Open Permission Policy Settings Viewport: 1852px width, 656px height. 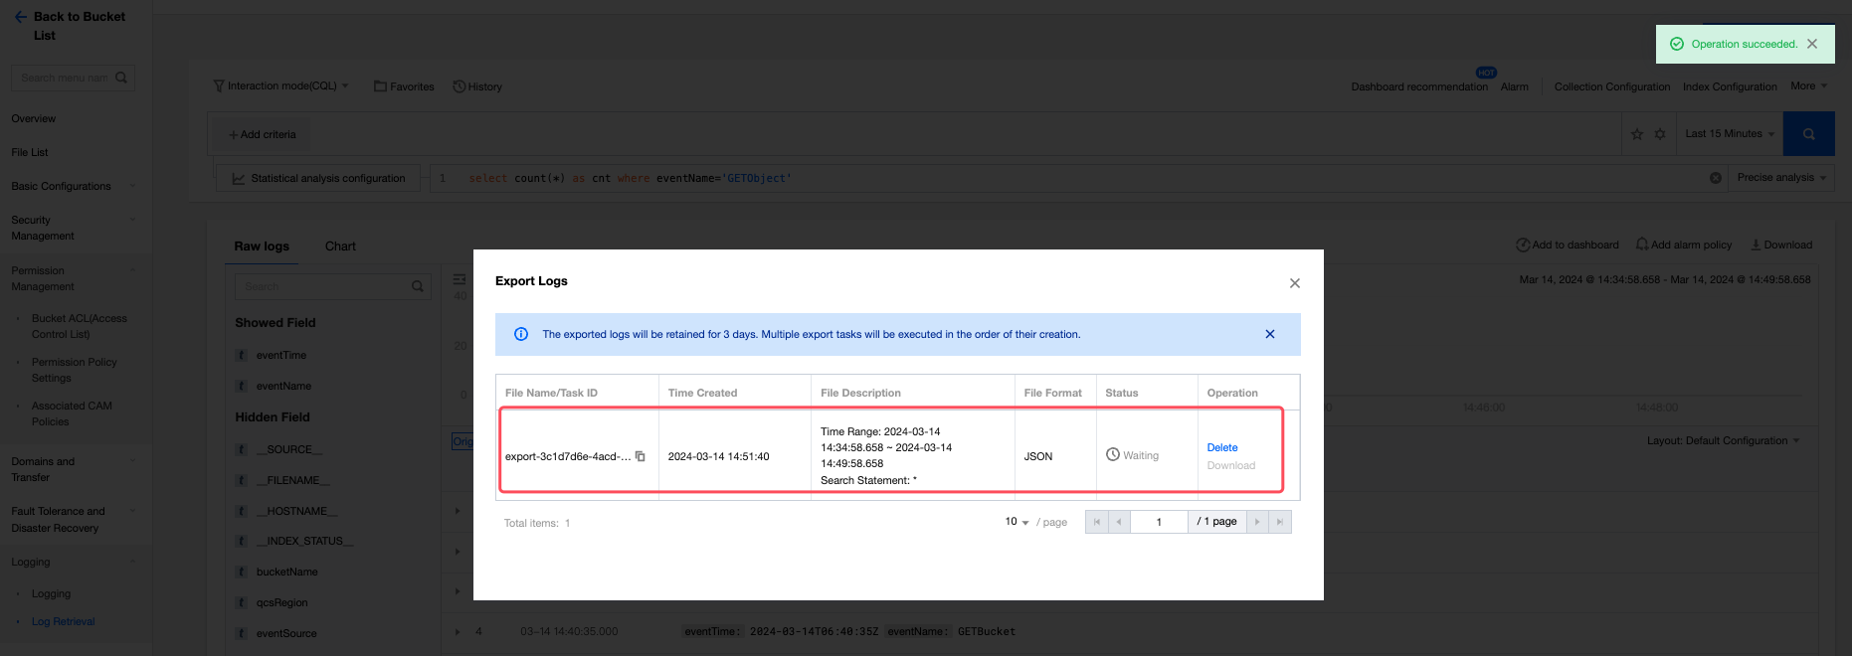75,370
